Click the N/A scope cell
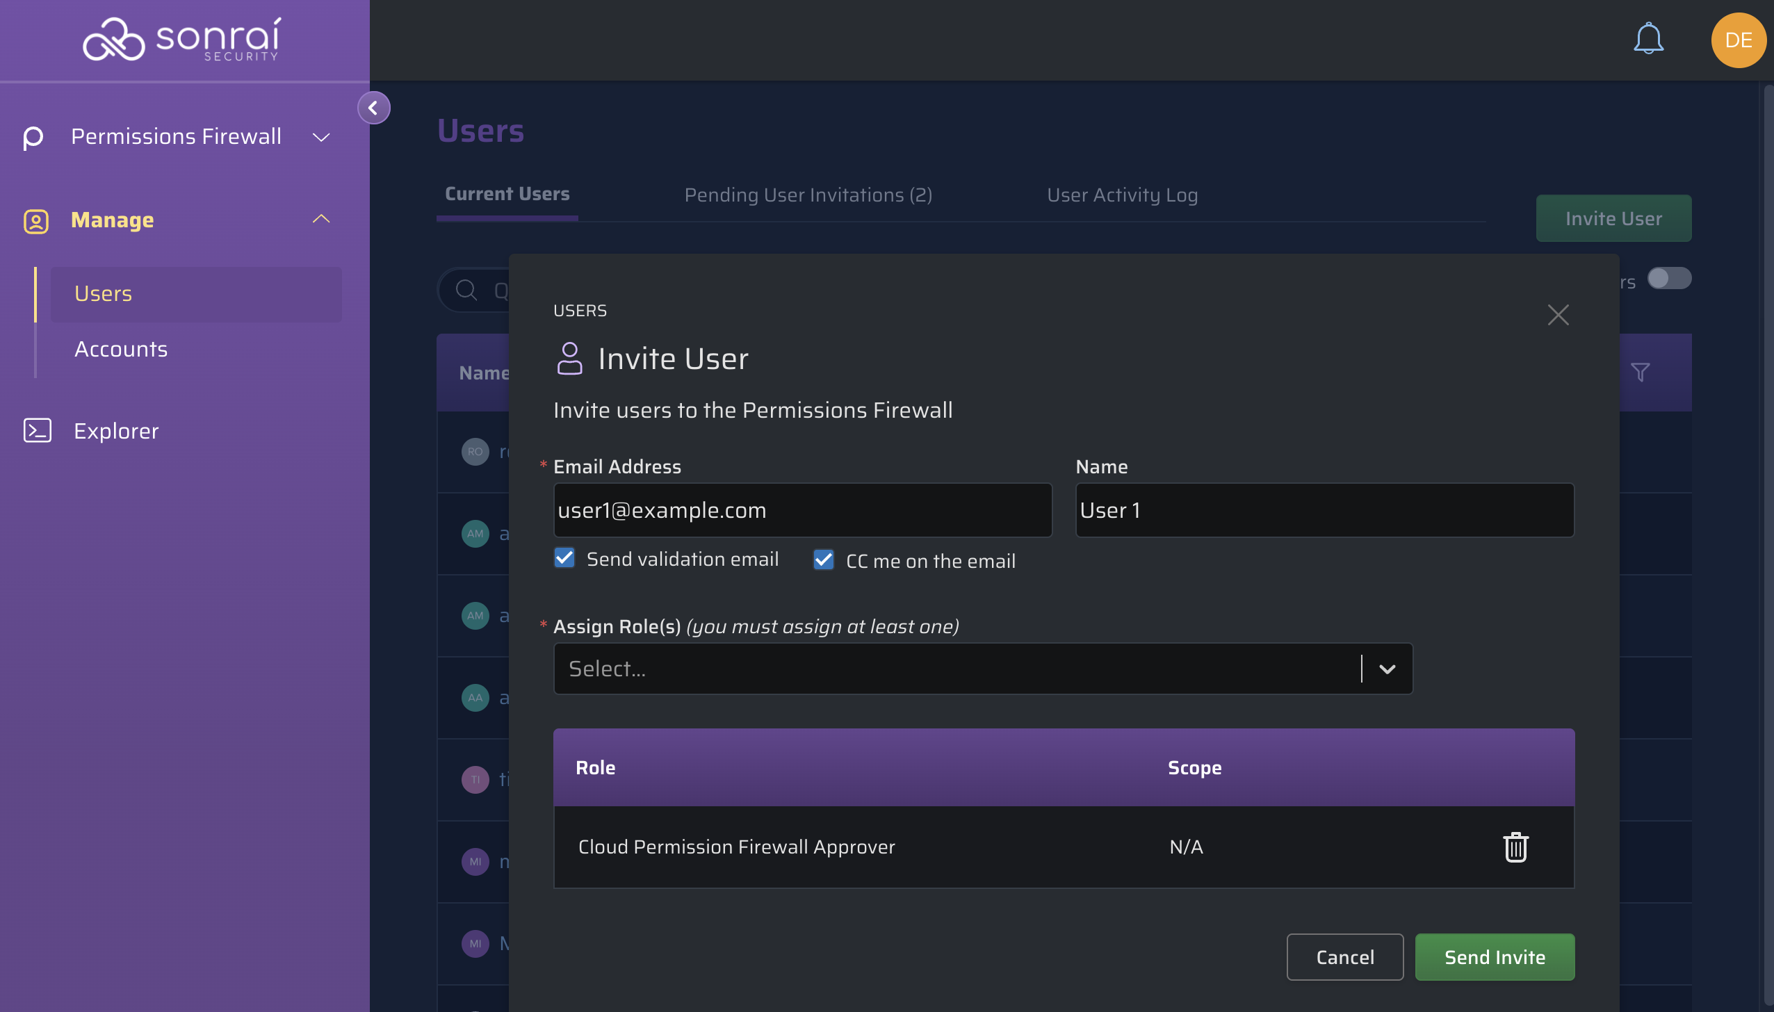 [1187, 847]
